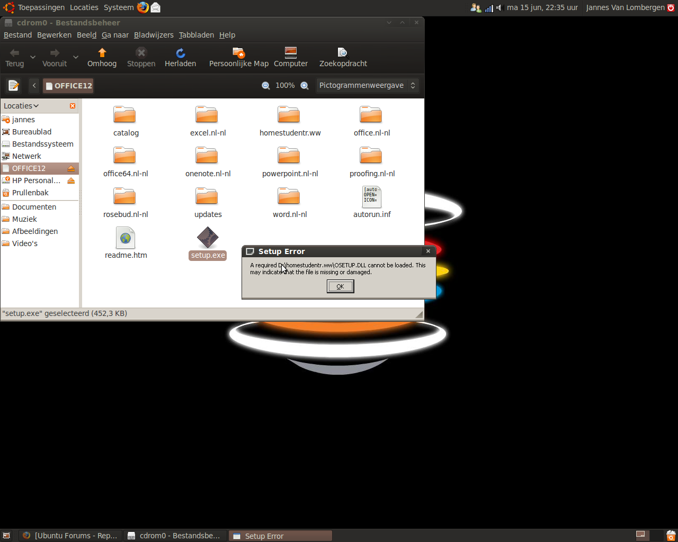The height and width of the screenshot is (542, 678).
Task: Open the Computer location icon
Action: click(x=291, y=58)
